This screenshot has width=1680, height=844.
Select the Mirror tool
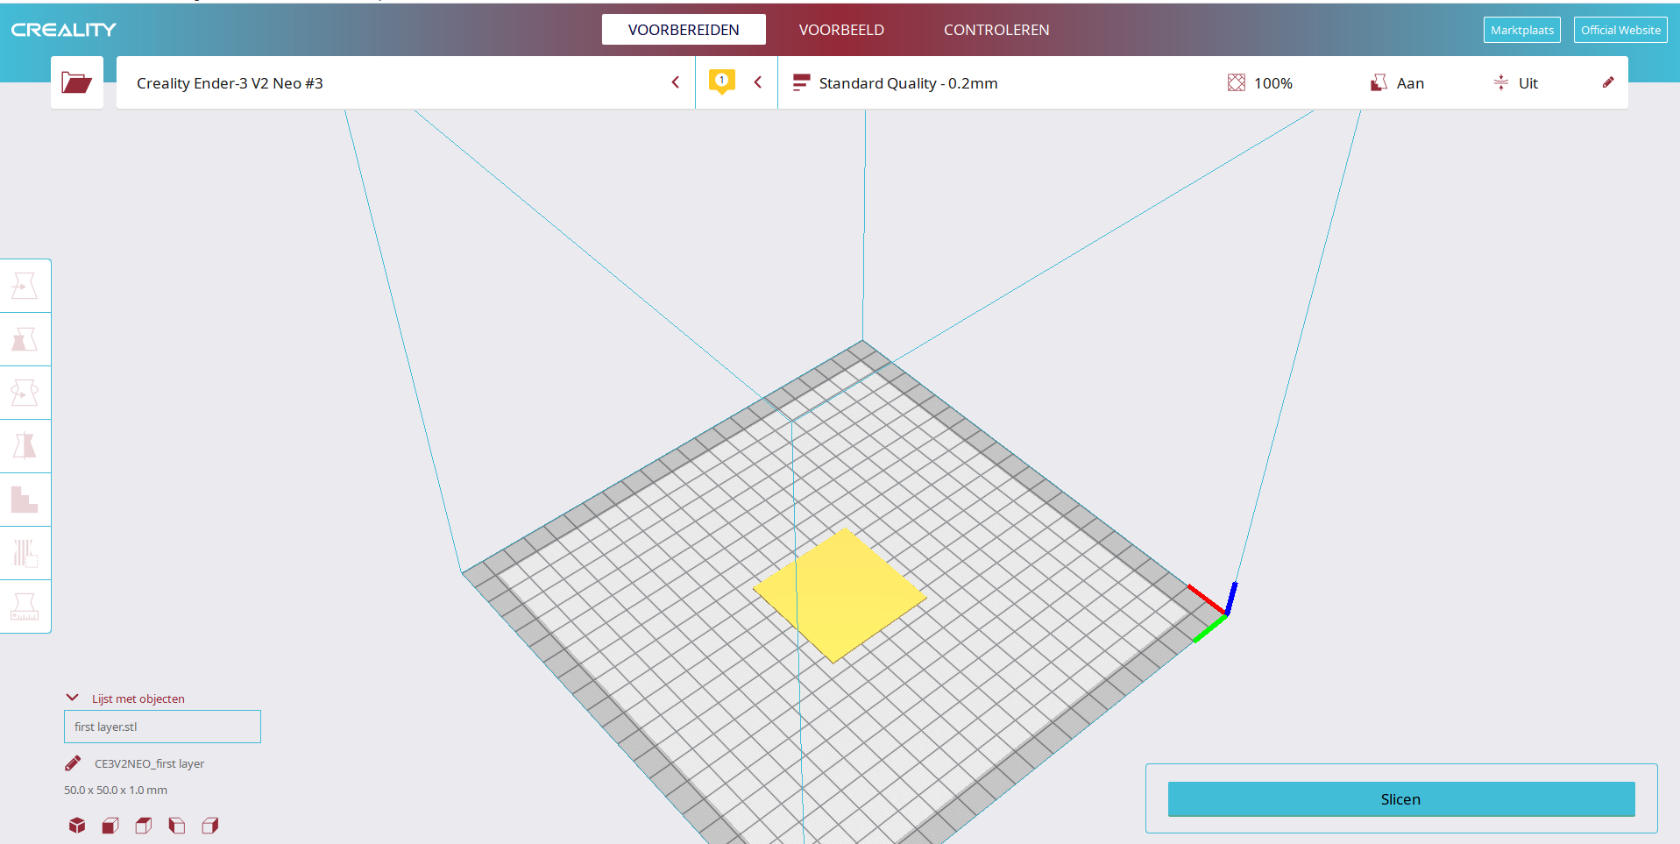[x=25, y=446]
